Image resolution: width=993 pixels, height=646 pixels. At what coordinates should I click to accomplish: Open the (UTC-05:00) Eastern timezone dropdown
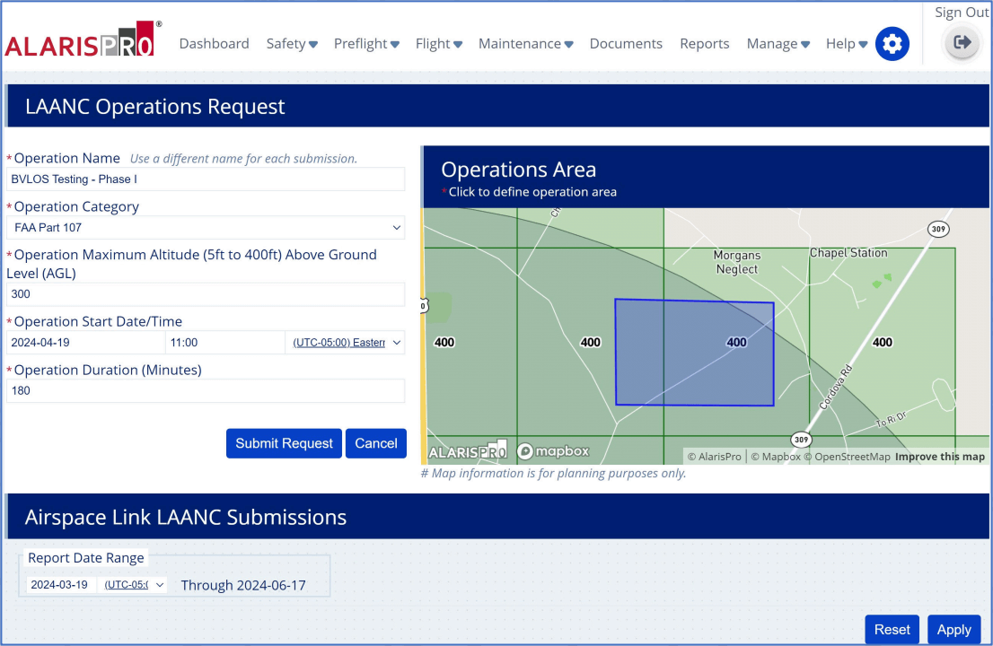(x=345, y=342)
